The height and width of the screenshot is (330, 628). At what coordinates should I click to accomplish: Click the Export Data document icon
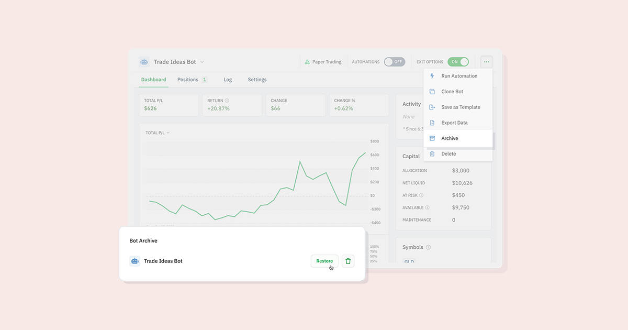(431, 122)
